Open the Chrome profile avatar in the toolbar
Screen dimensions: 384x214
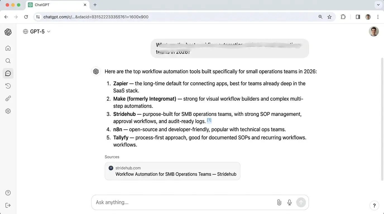click(x=368, y=17)
